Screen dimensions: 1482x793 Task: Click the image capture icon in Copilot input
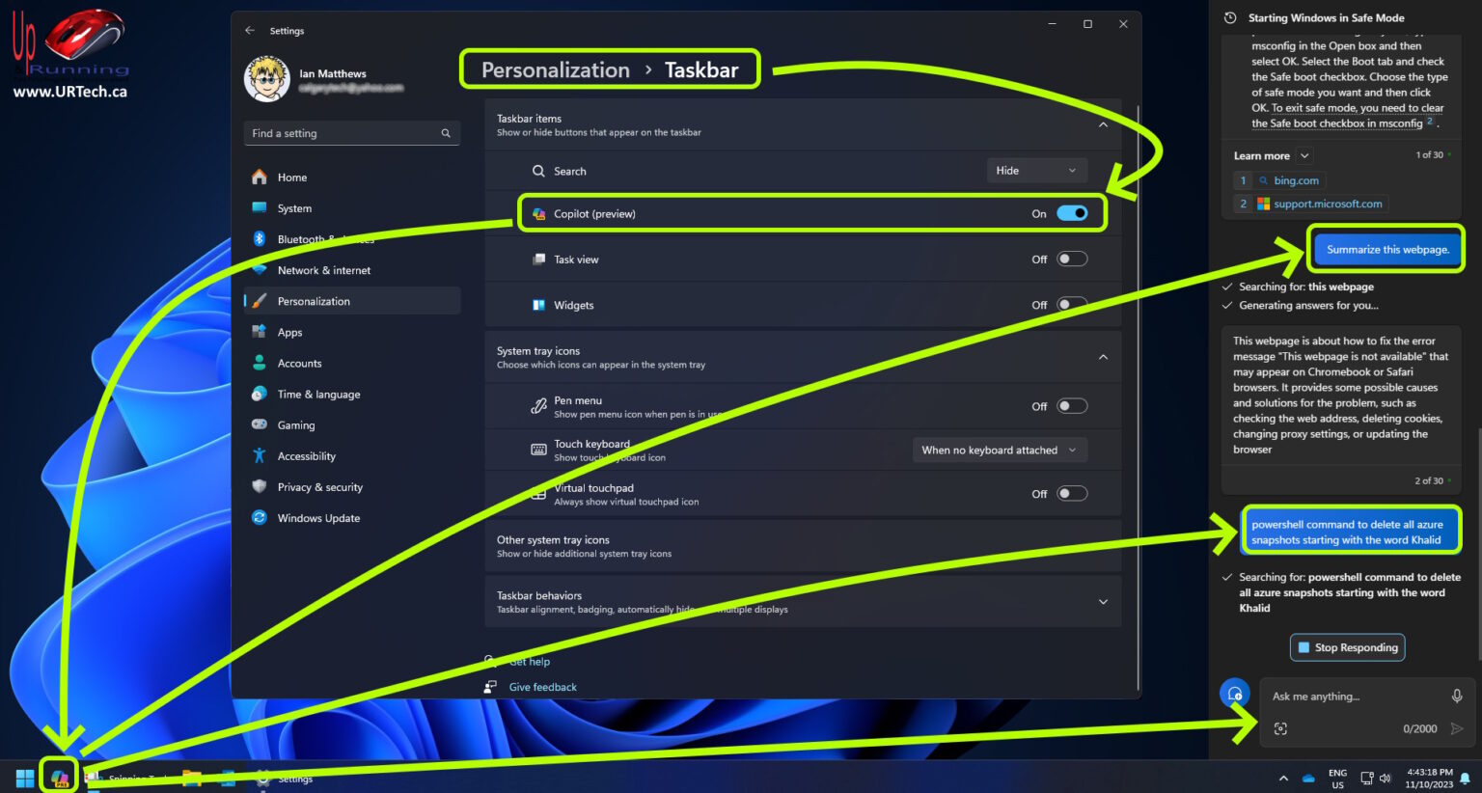tap(1280, 729)
